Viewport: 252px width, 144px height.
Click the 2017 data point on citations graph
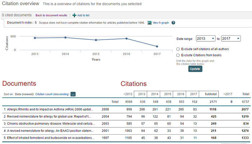(157, 46)
